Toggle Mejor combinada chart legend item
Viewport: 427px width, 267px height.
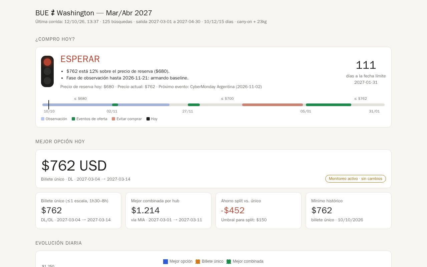coord(245,261)
